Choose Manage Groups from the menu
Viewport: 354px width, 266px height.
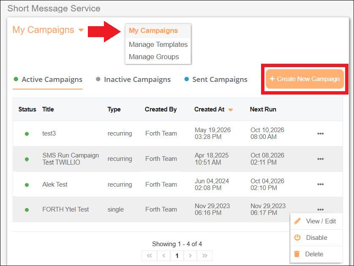coord(154,57)
